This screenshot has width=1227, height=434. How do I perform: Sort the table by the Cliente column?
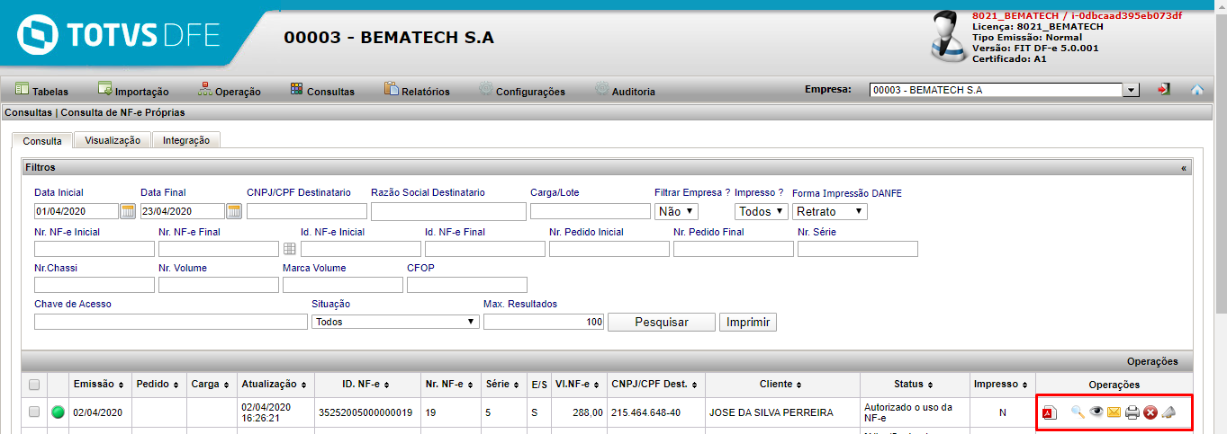(781, 384)
